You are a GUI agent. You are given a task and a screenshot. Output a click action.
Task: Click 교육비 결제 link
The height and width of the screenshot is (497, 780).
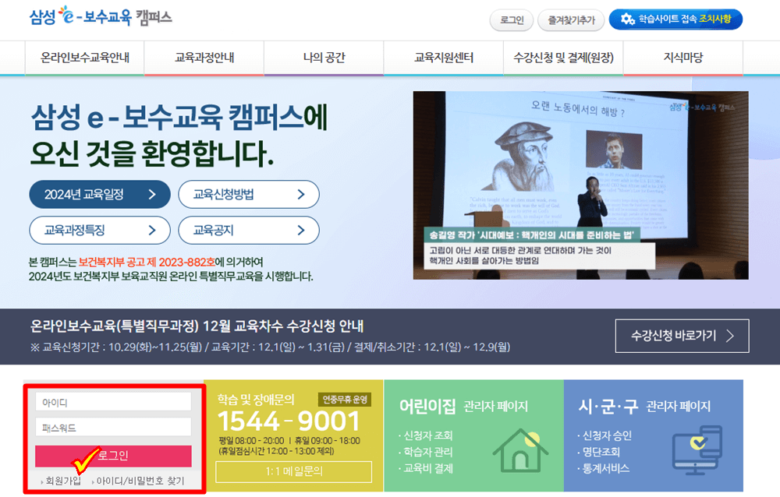coord(427,468)
